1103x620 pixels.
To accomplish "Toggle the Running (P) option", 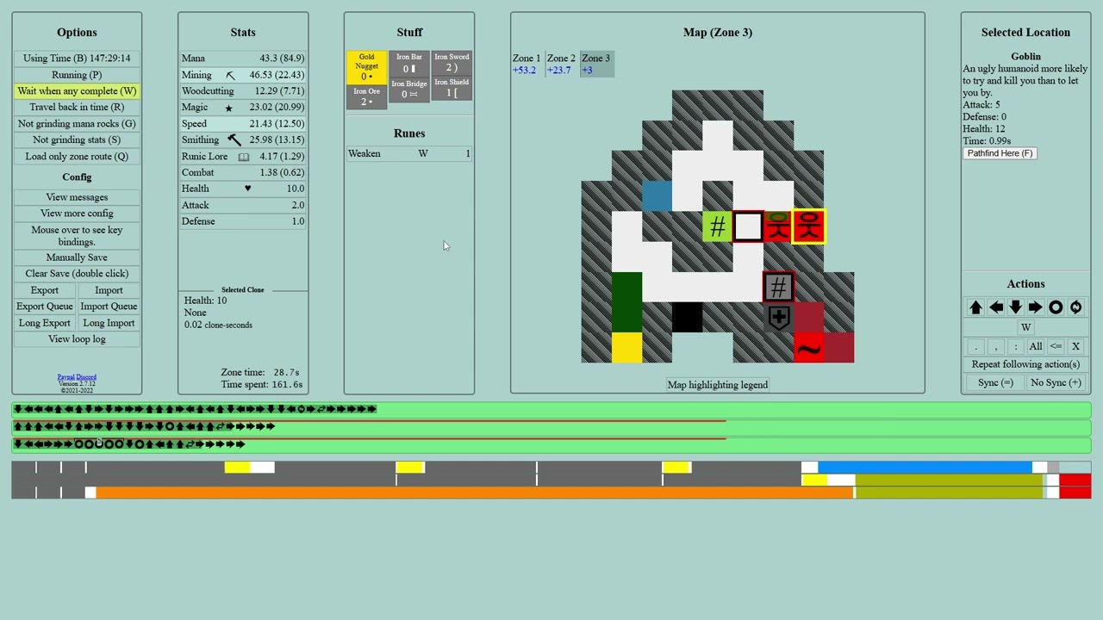I will pyautogui.click(x=77, y=75).
